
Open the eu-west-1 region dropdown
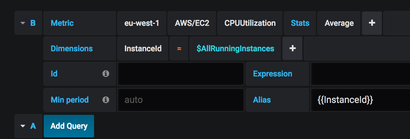(142, 23)
